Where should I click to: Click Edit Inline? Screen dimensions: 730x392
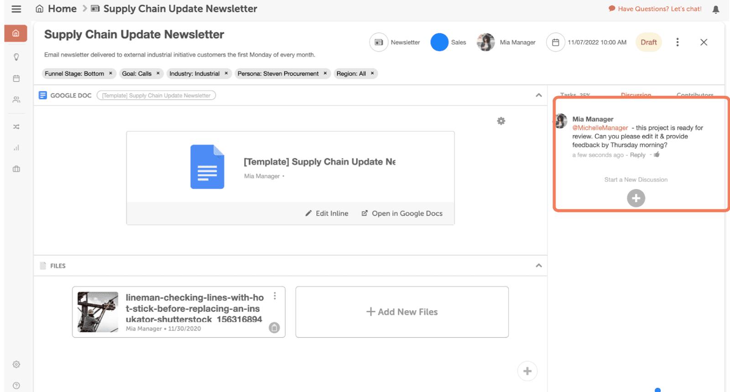(327, 213)
